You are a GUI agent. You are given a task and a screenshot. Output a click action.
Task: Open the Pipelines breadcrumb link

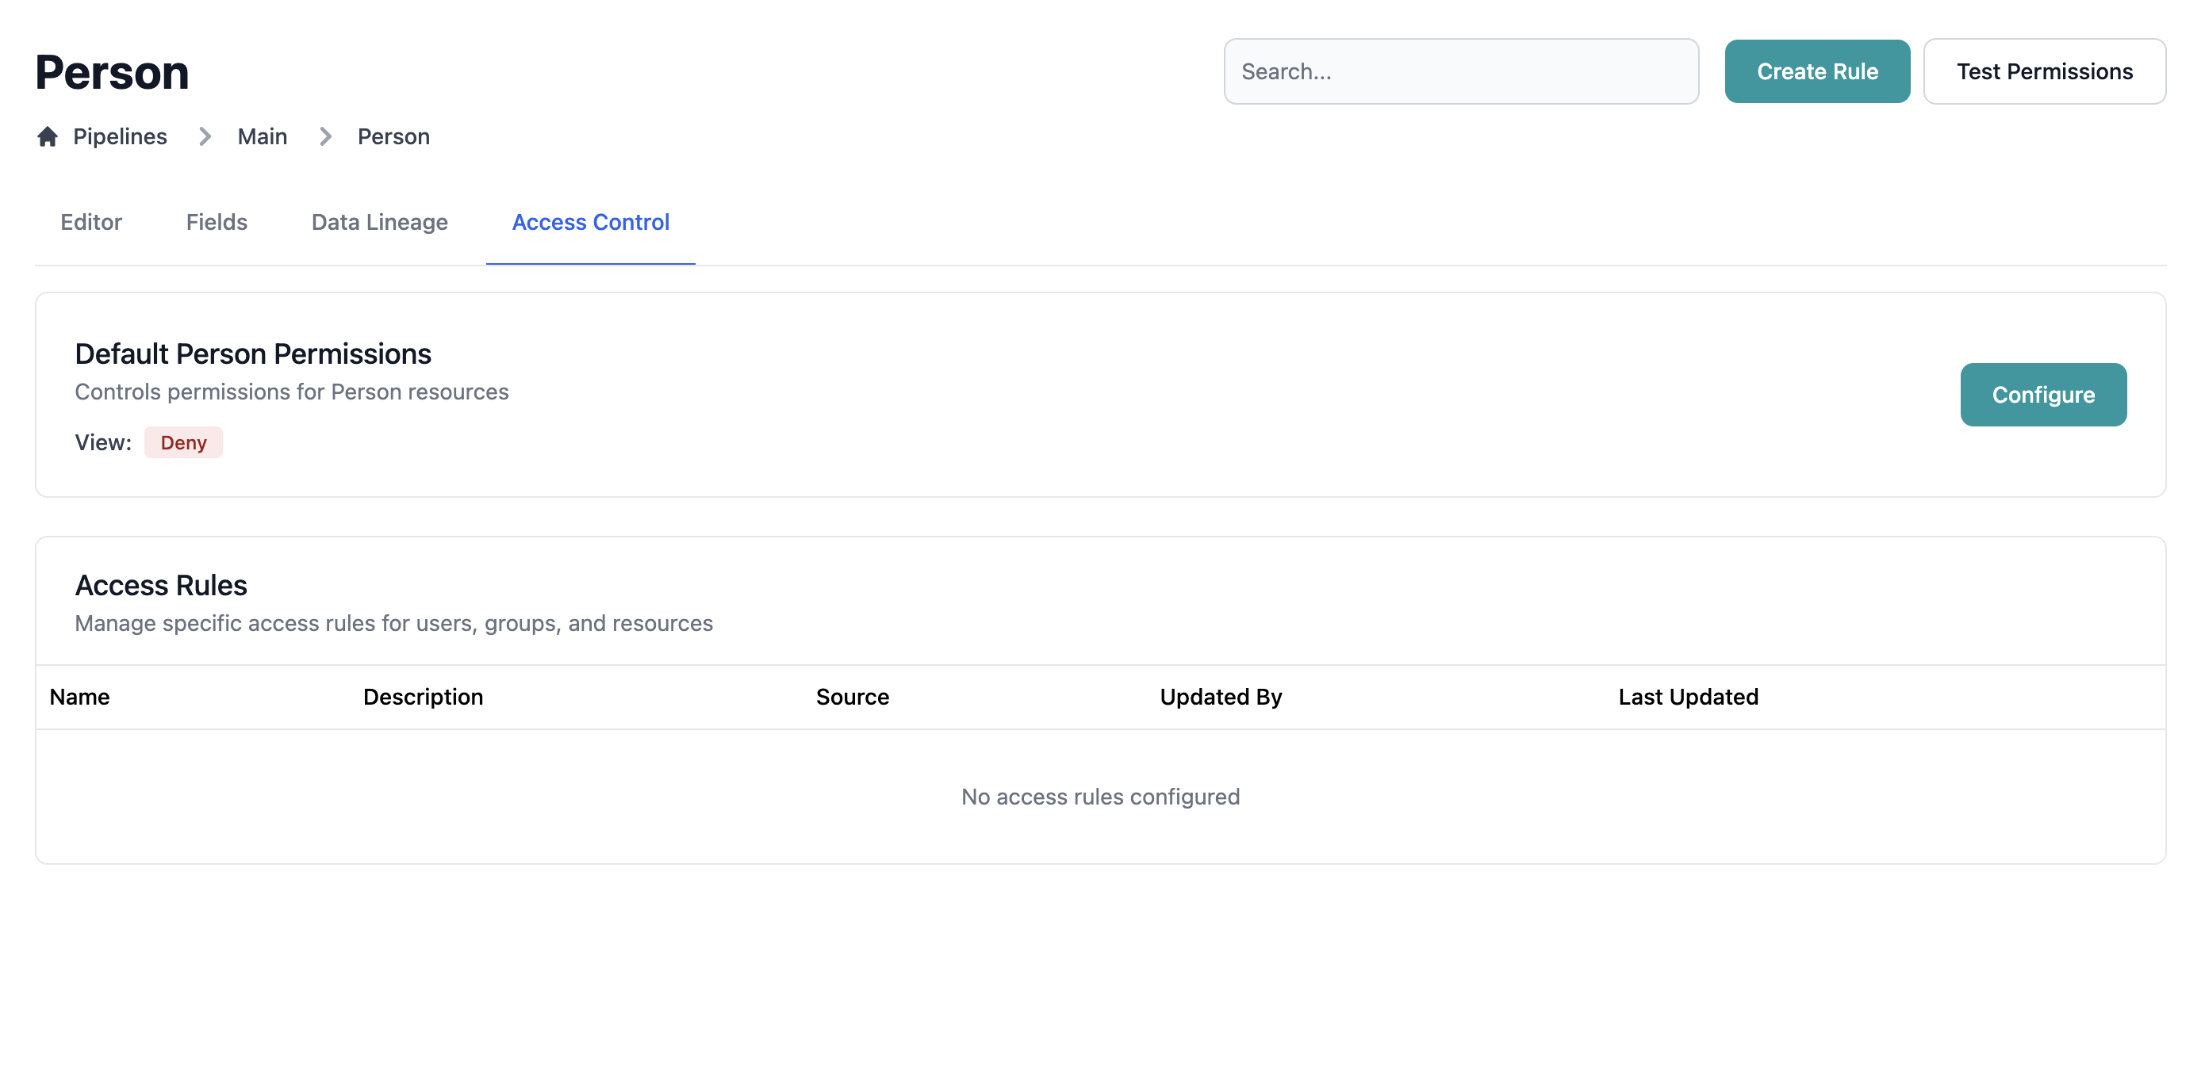tap(120, 137)
